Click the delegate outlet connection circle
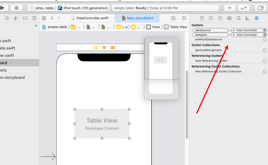The width and height of the screenshot is (268, 165). [265, 35]
